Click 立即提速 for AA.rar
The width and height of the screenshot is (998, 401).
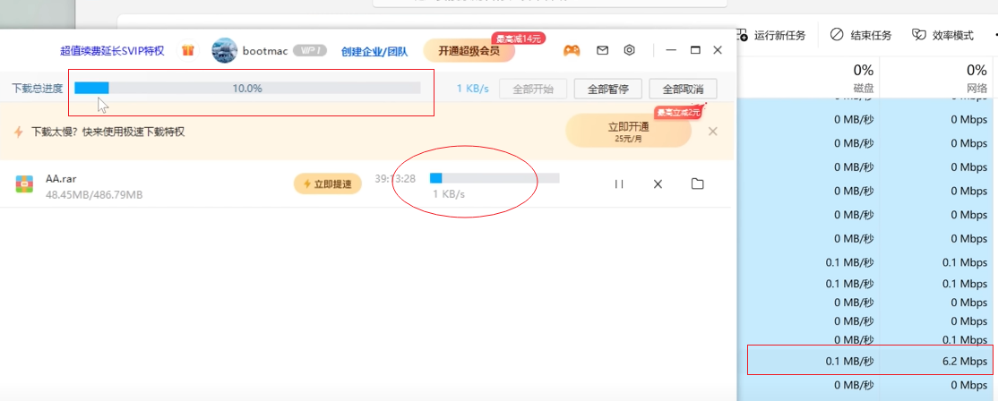click(x=328, y=183)
